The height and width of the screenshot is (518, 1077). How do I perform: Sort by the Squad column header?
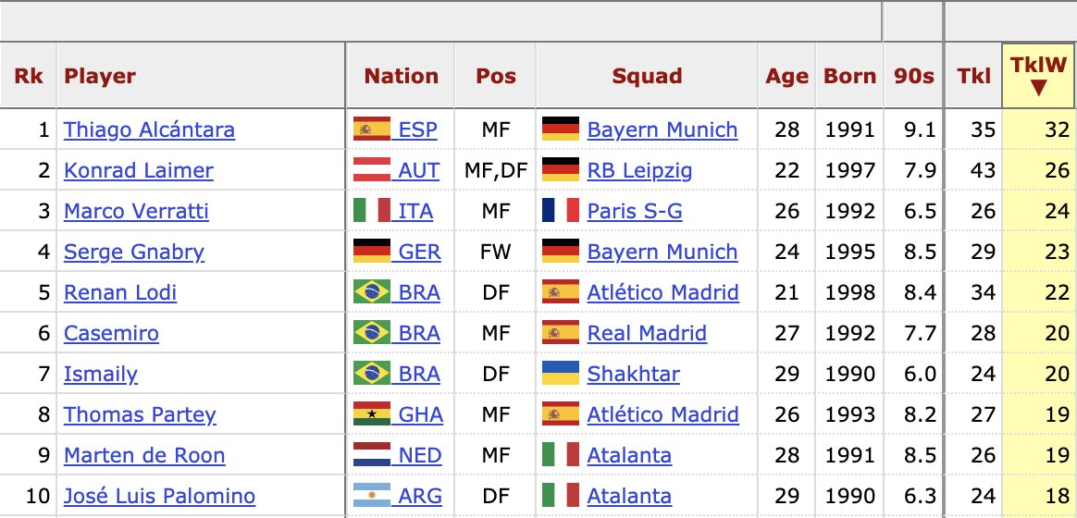[x=647, y=77]
